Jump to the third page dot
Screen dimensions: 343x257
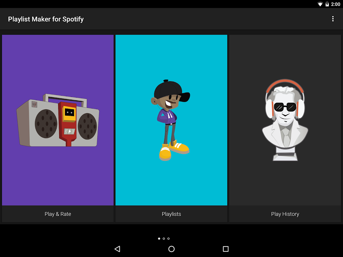coord(168,239)
